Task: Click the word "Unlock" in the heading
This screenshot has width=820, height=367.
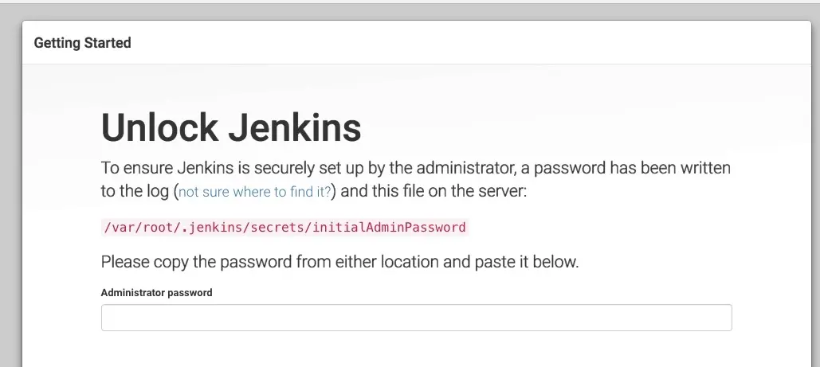Action: (159, 128)
